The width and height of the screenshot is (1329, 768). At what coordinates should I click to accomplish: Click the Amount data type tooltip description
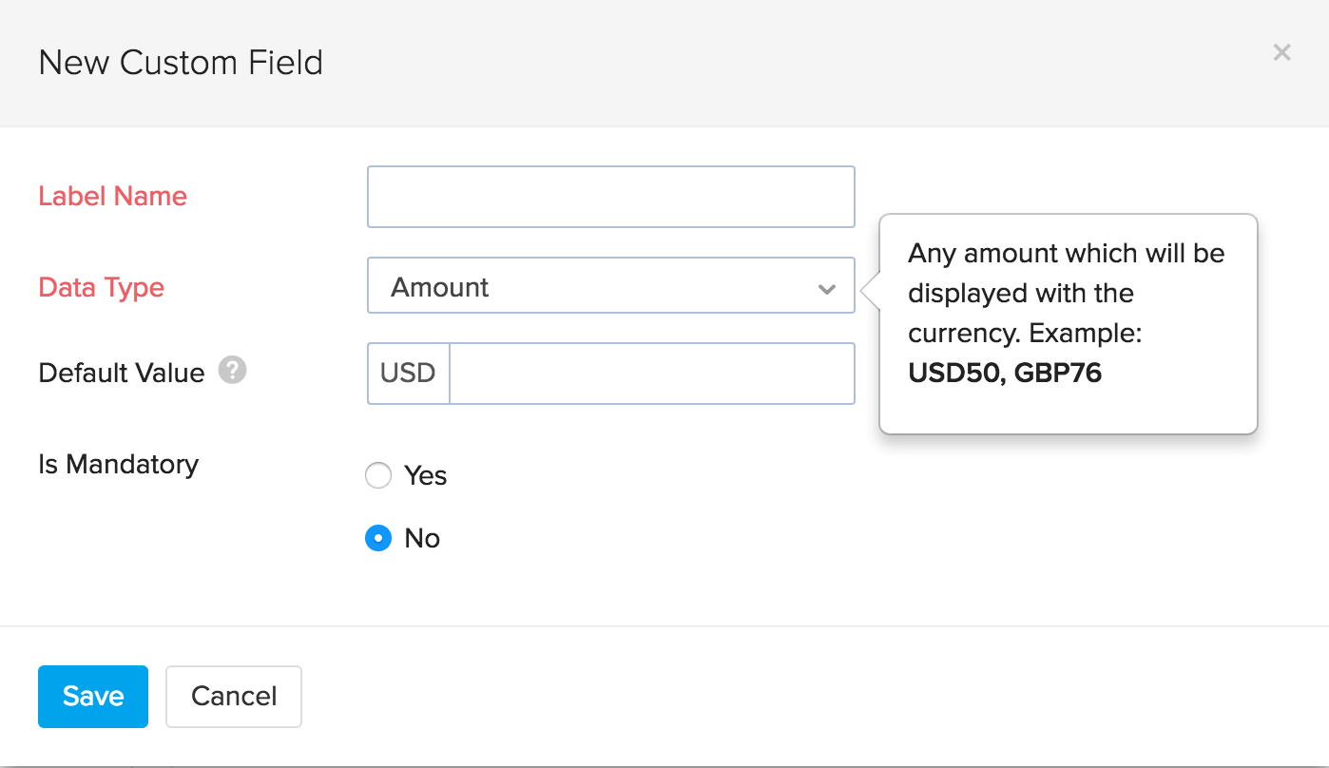[1066, 293]
